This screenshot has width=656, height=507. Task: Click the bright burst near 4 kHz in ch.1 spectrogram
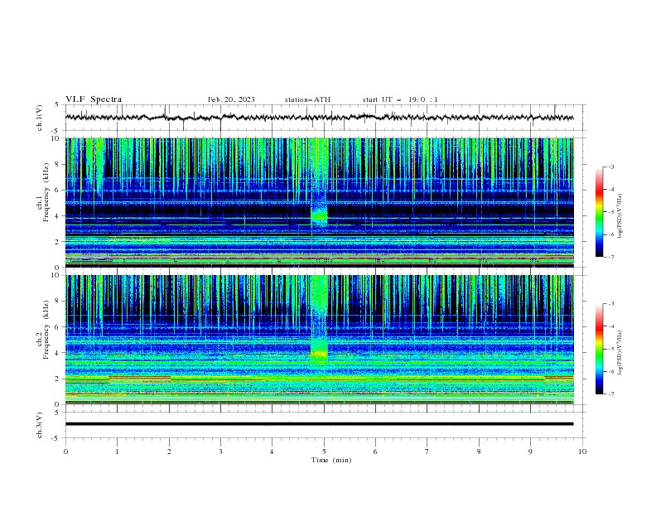click(319, 216)
